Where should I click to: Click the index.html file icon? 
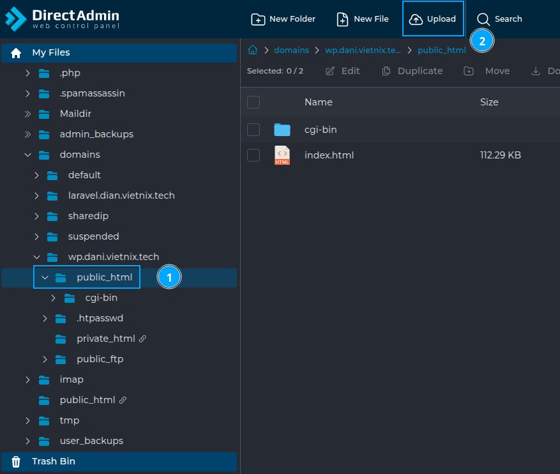pyautogui.click(x=282, y=155)
